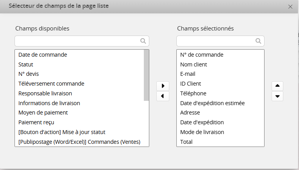This screenshot has height=170, width=299.
Task: Pick "[Bouton d'action] Mise à jour statut"
Action: tap(62, 132)
